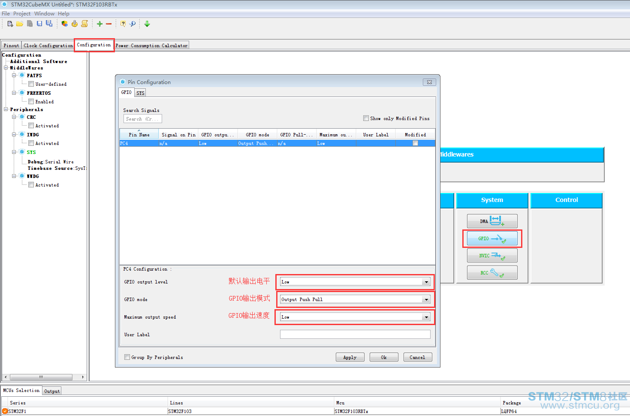Click the colored cubes toolbar icon
Image resolution: width=630 pixels, height=416 pixels.
click(x=65, y=24)
